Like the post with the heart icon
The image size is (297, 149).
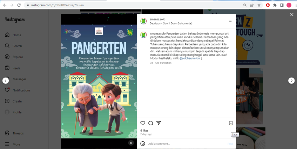(143, 123)
